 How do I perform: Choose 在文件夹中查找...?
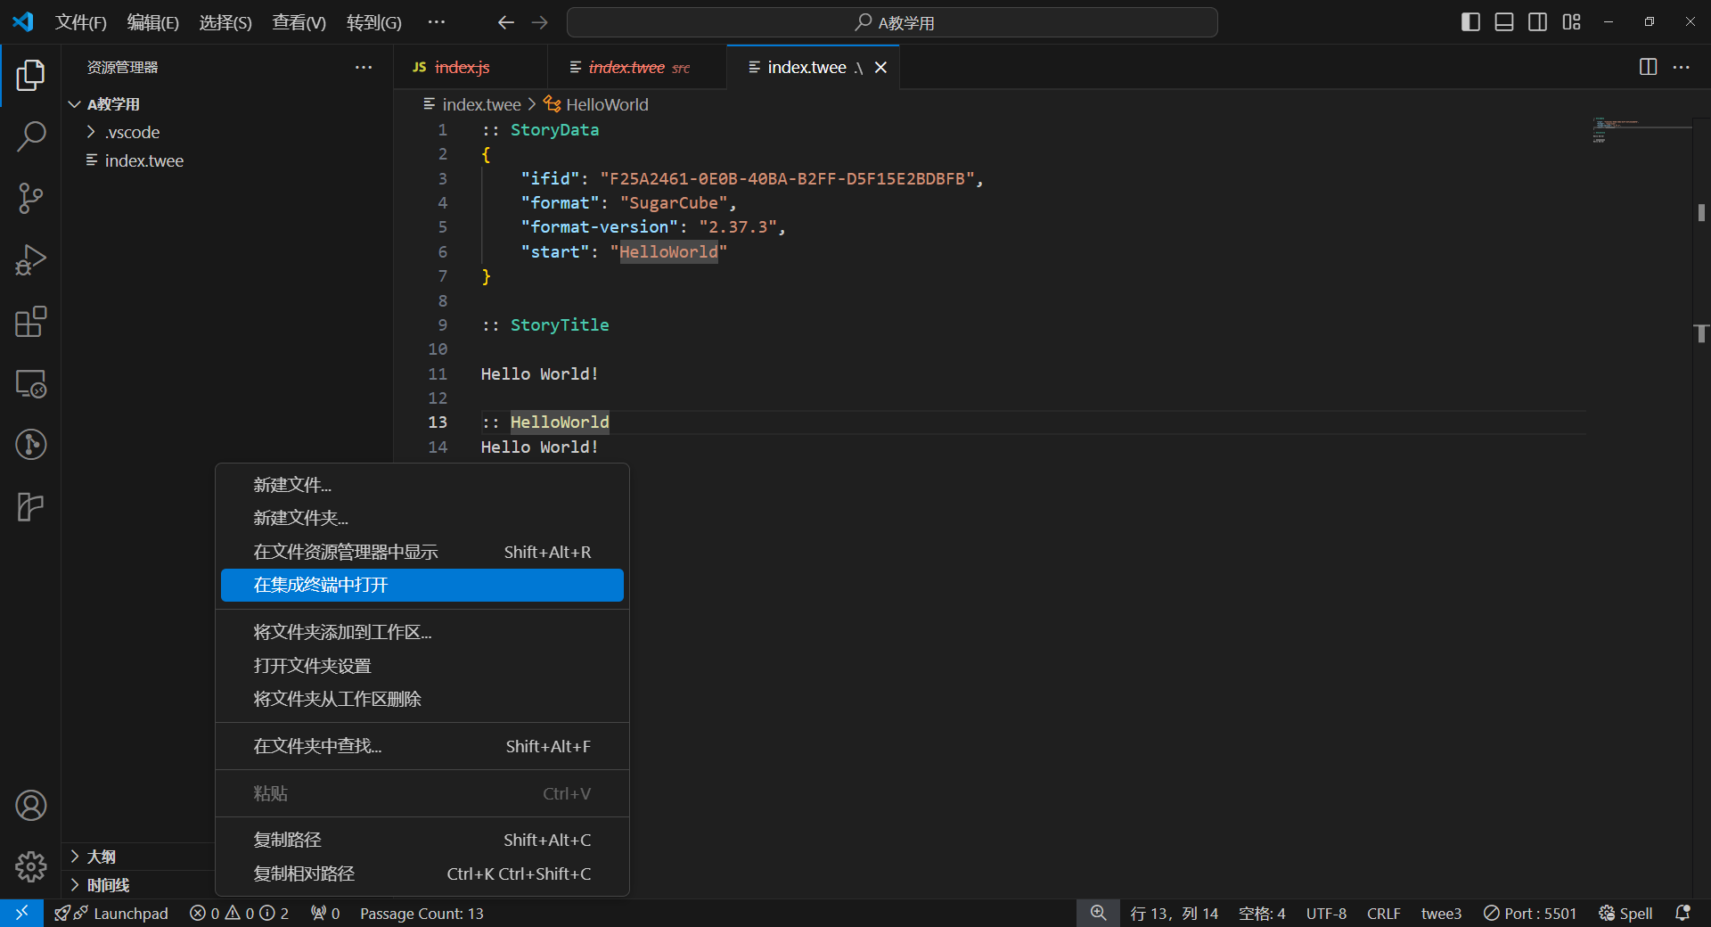pos(422,746)
